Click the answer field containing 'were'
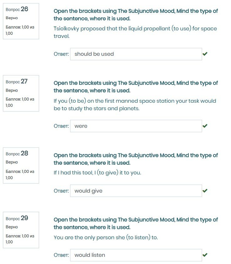Viewport: 231px width, 264px height. coord(136,126)
